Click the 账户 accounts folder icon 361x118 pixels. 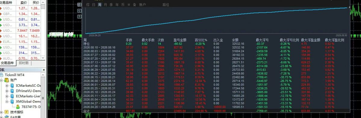7,80
